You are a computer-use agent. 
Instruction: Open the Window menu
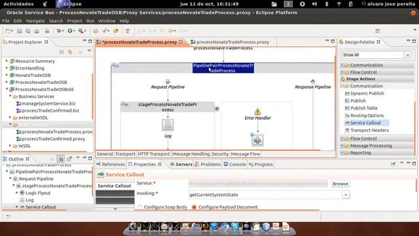tap(107, 21)
